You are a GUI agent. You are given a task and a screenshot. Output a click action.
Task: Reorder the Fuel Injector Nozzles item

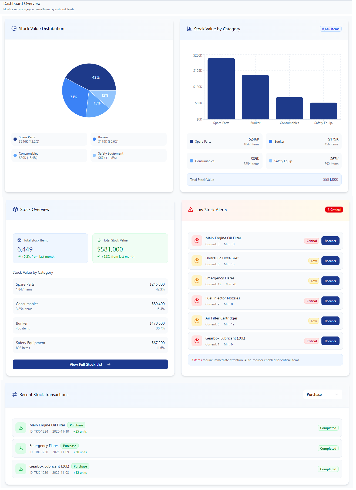coord(330,301)
